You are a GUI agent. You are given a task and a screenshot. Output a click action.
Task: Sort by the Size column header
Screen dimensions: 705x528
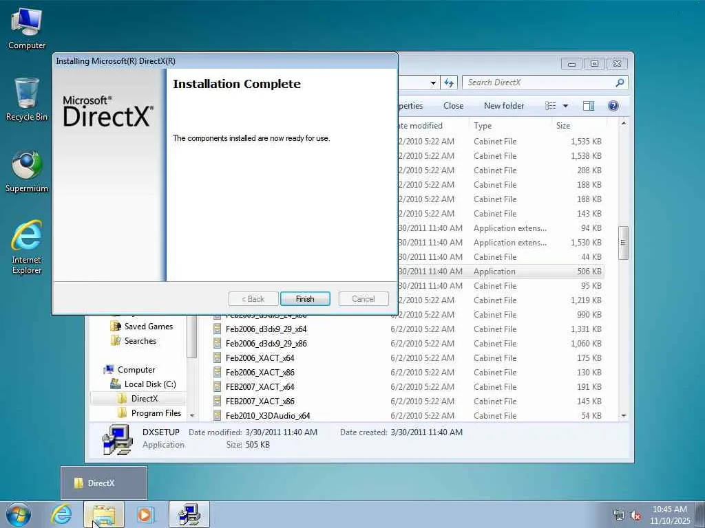[578, 126]
